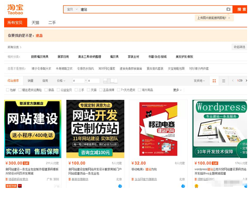The width and height of the screenshot is (249, 197).
Task: Check the 7+天内退货 checkbox
Action: tap(118, 90)
